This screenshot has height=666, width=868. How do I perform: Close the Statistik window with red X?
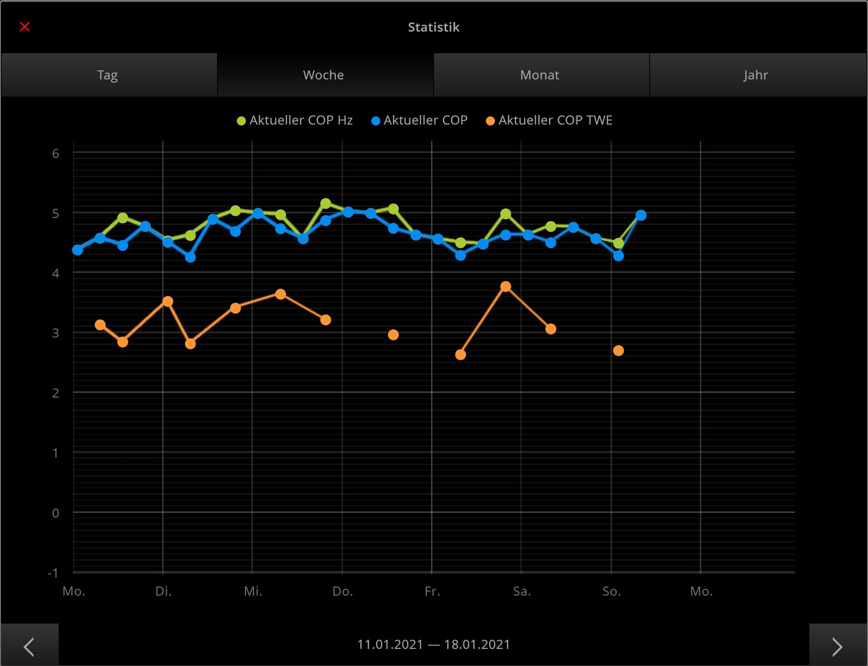(25, 27)
